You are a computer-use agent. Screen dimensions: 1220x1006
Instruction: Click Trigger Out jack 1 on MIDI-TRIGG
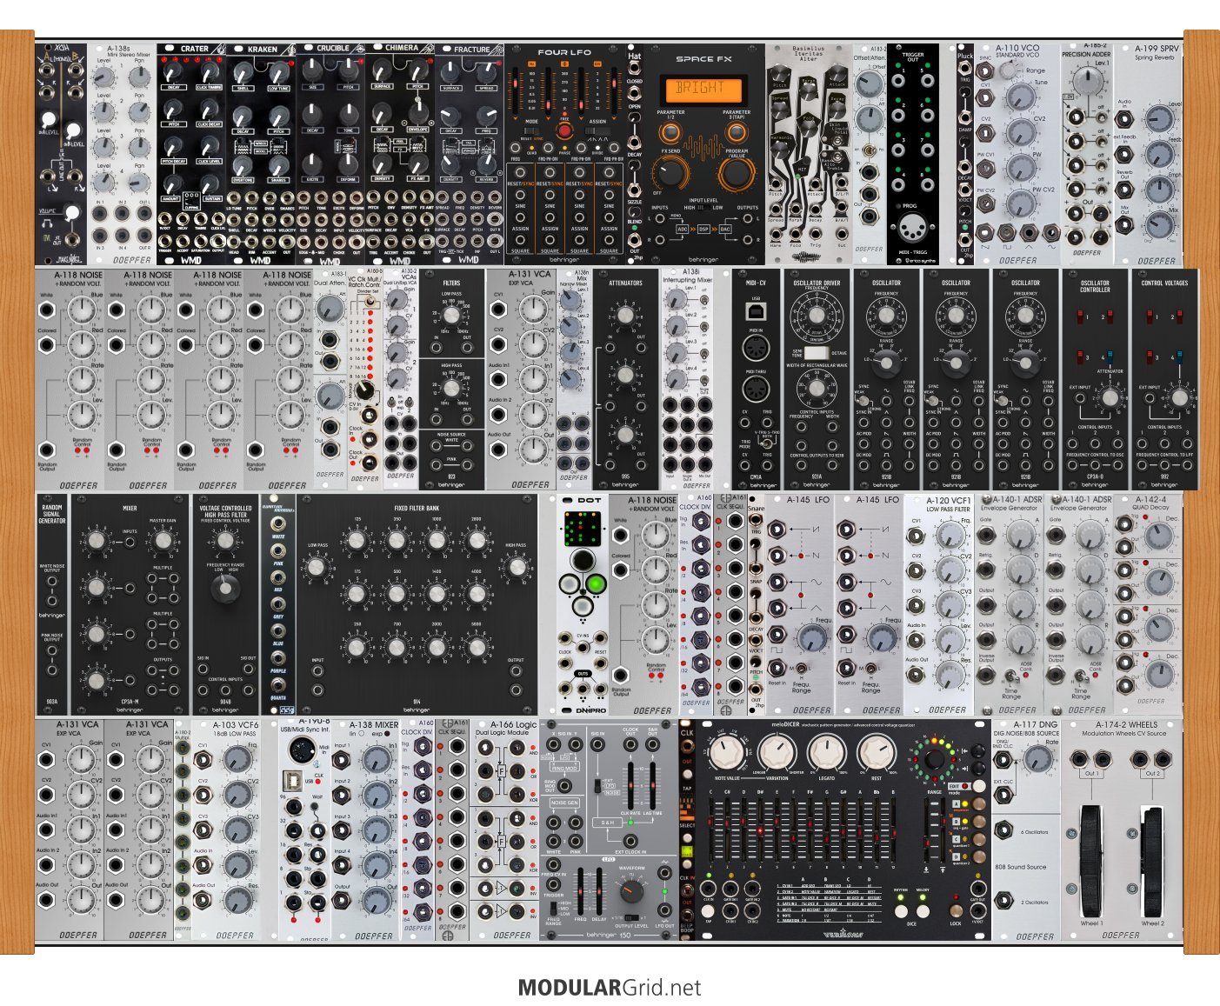coord(898,82)
